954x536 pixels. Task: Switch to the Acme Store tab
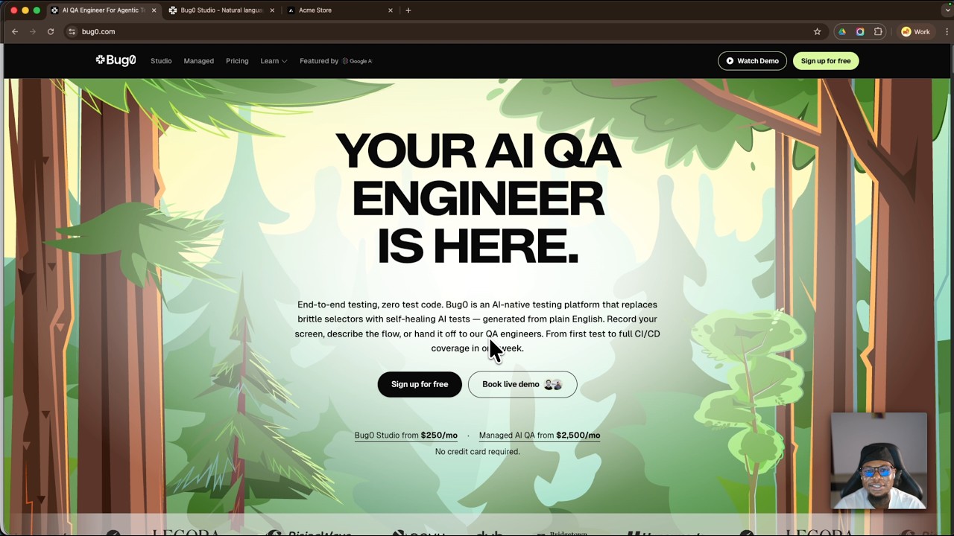point(341,10)
